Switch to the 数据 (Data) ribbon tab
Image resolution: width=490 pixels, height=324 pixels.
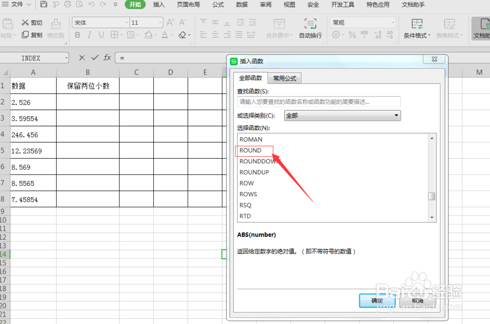tap(242, 5)
